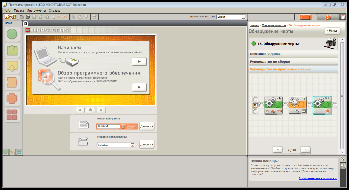Select the first Move block CB
This screenshot has height=190, width=349.
273,105
